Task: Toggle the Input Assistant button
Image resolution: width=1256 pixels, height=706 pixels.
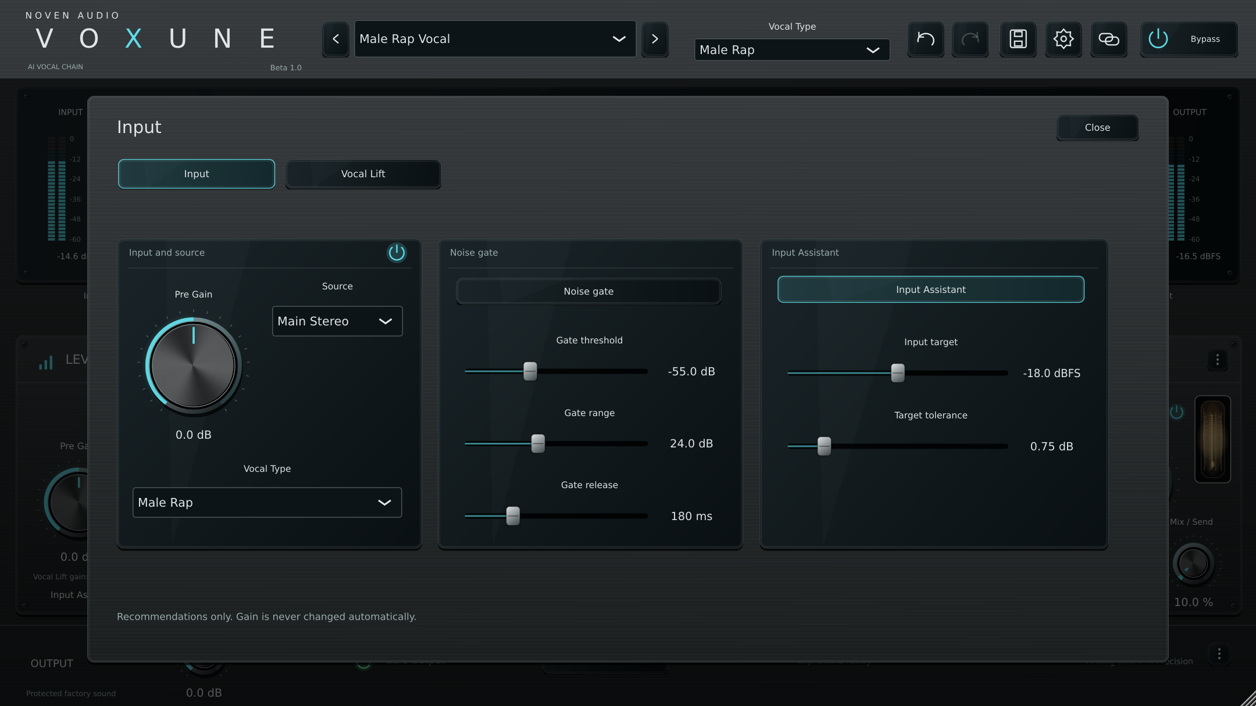Action: (x=930, y=289)
